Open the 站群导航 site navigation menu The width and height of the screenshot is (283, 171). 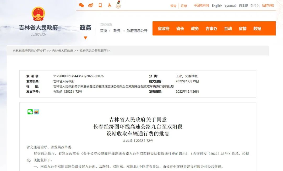[268, 6]
